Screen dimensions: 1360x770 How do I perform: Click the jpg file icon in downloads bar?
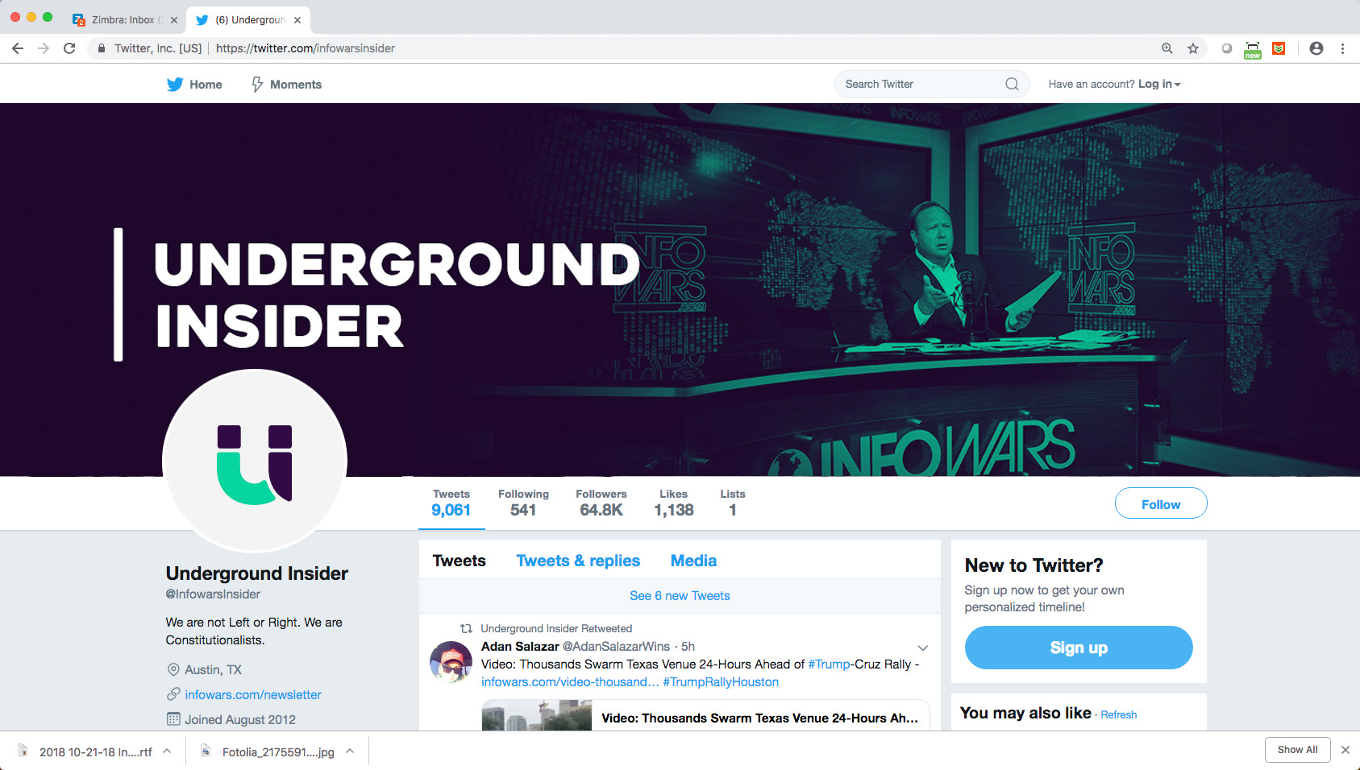[206, 751]
